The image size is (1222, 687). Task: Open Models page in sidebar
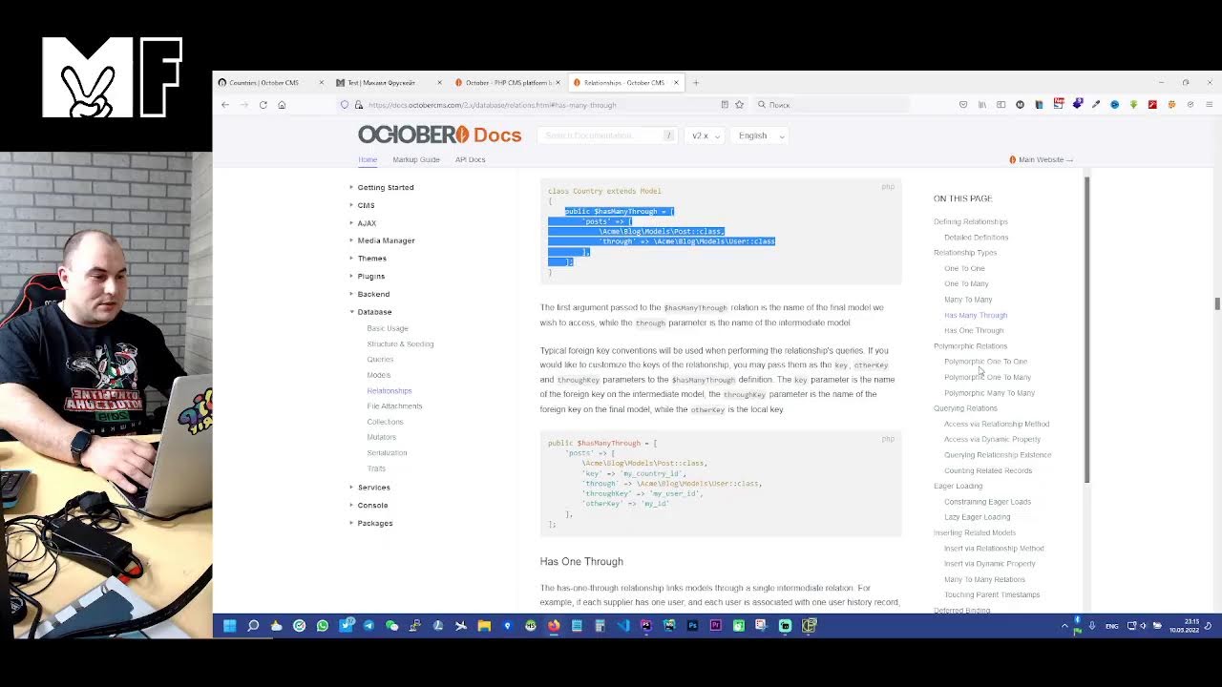(x=379, y=375)
